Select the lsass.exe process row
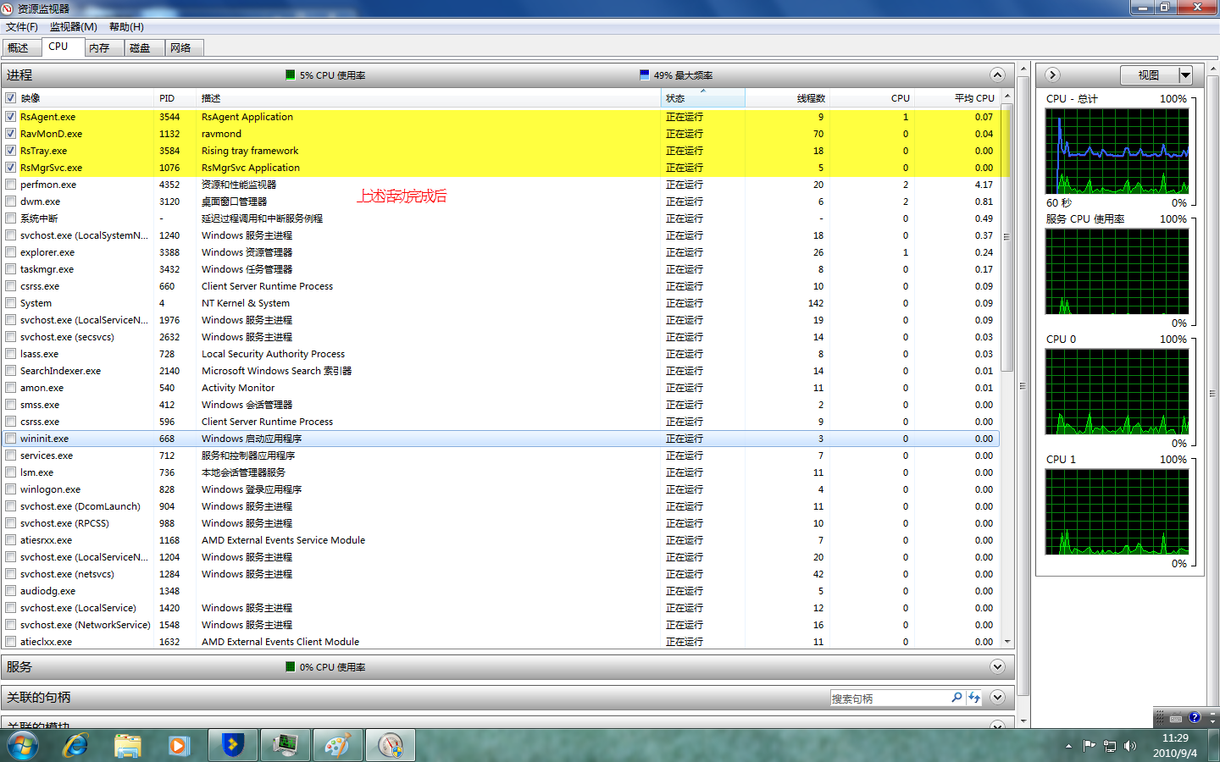This screenshot has width=1220, height=762. point(501,354)
